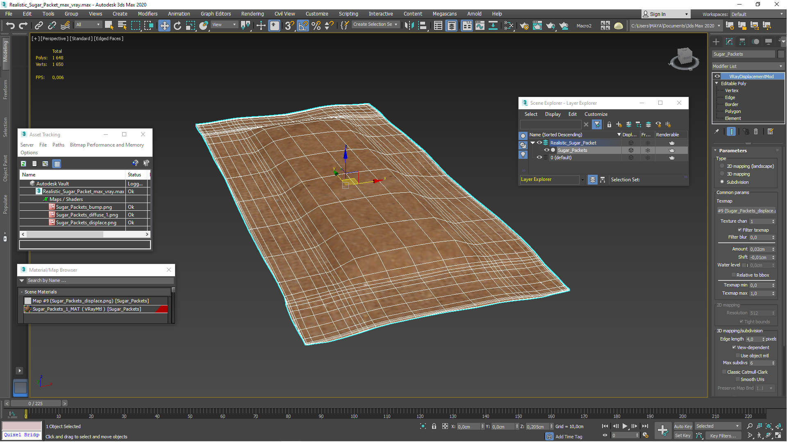Toggle Scene Explorer filter funnel icon
Screen dimensions: 787x442
coord(597,124)
